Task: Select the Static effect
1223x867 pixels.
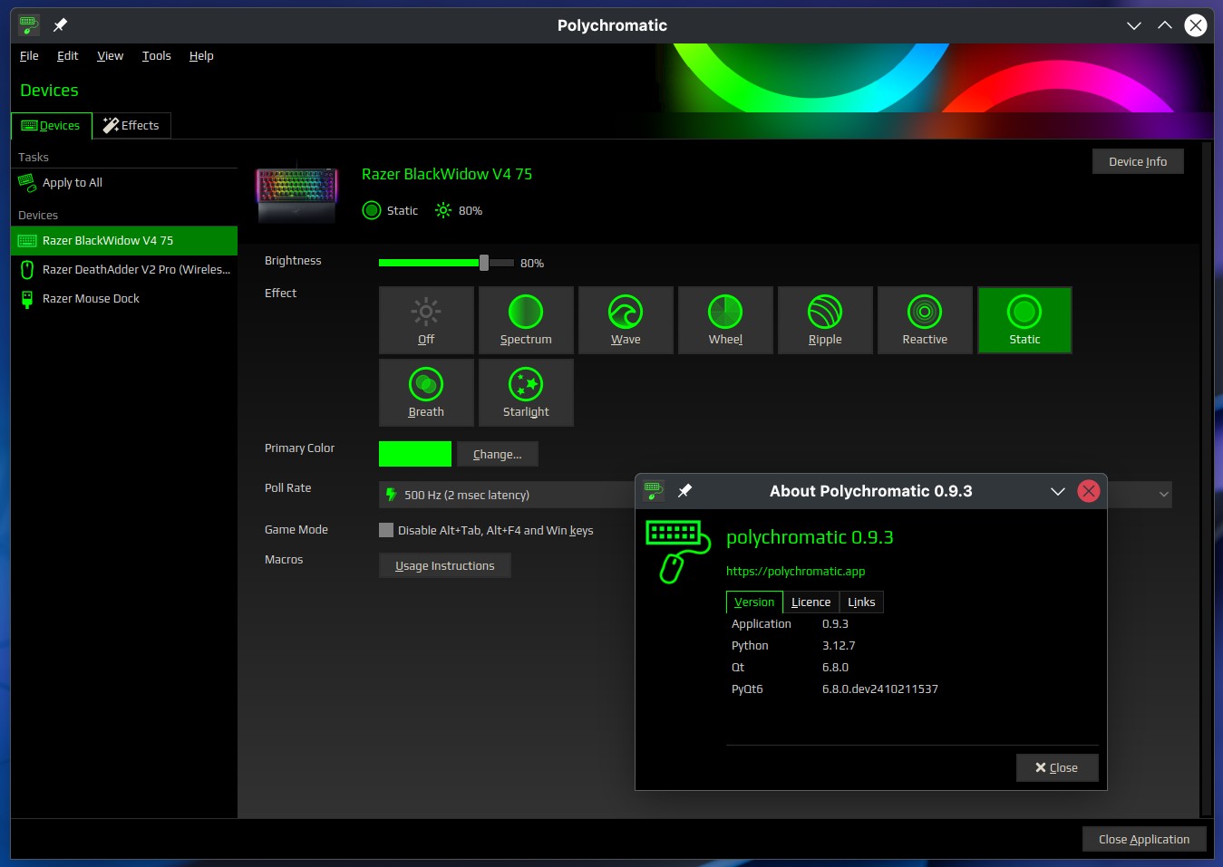Action: pos(1024,320)
